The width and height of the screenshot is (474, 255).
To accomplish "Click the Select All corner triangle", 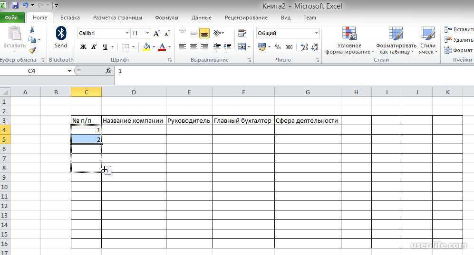I will [5, 92].
